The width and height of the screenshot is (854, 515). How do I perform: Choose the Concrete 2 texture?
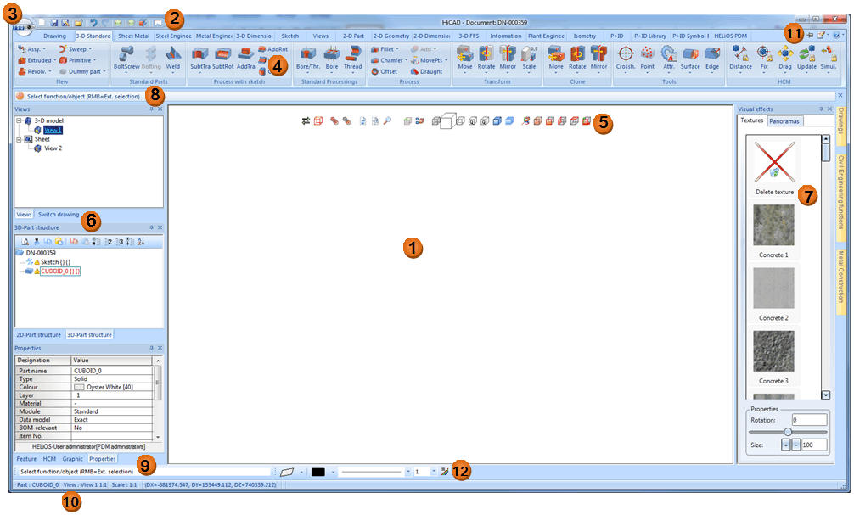point(773,288)
